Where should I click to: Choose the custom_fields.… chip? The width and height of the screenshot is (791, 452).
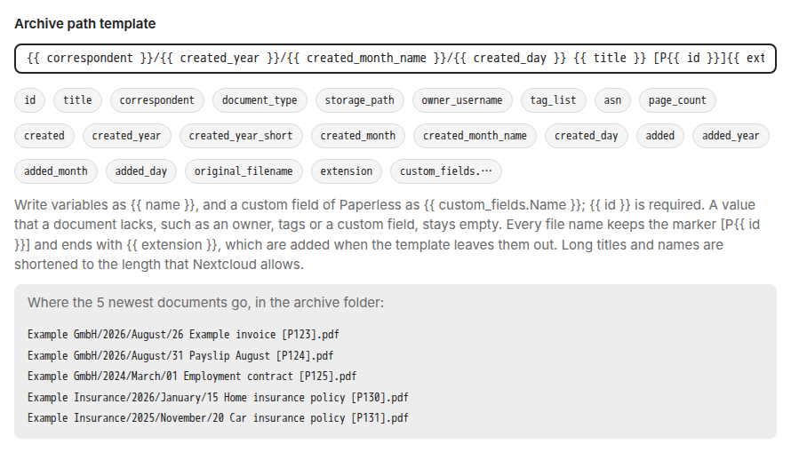tap(446, 171)
